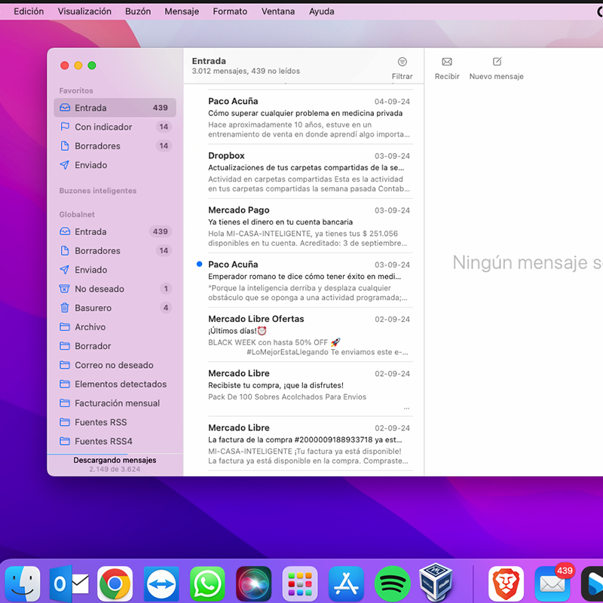Open the Buzón menu
603x603 pixels.
[x=137, y=11]
